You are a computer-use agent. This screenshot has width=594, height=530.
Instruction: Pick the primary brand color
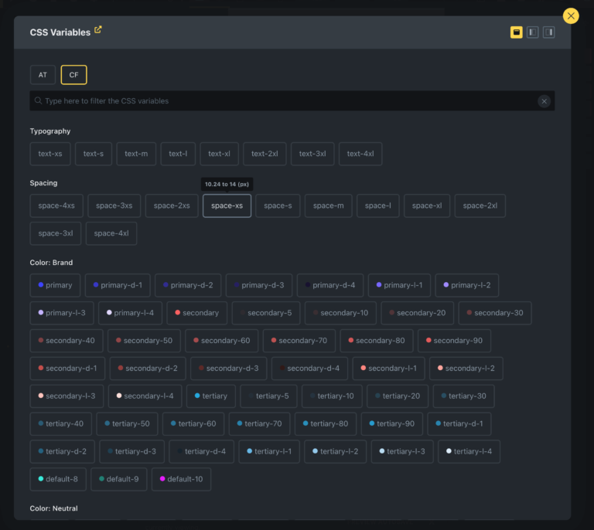point(55,285)
